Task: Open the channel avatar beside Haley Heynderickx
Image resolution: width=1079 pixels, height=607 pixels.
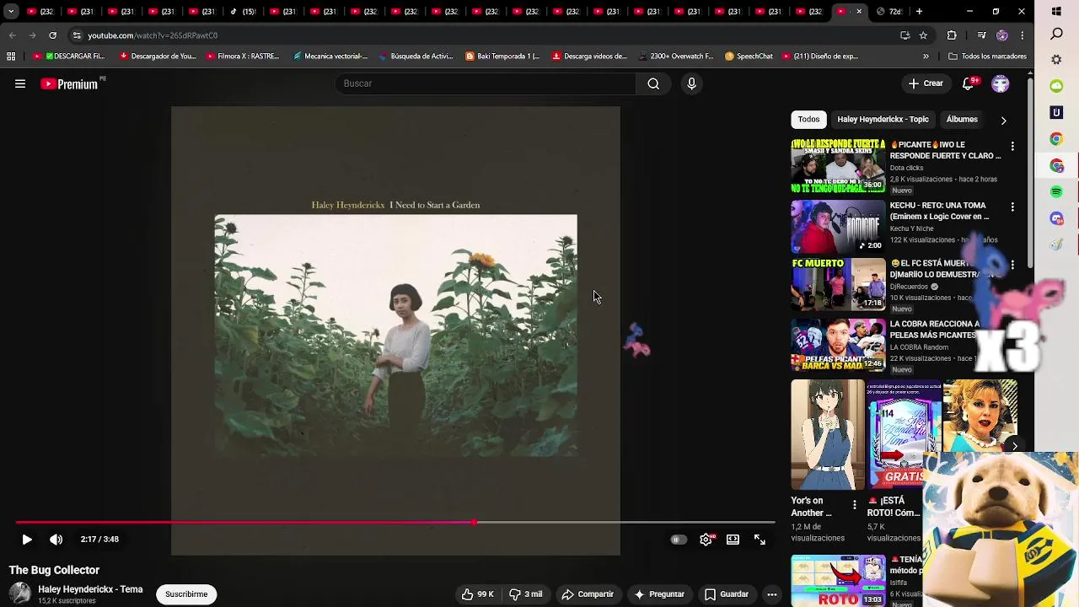Action: point(20,594)
